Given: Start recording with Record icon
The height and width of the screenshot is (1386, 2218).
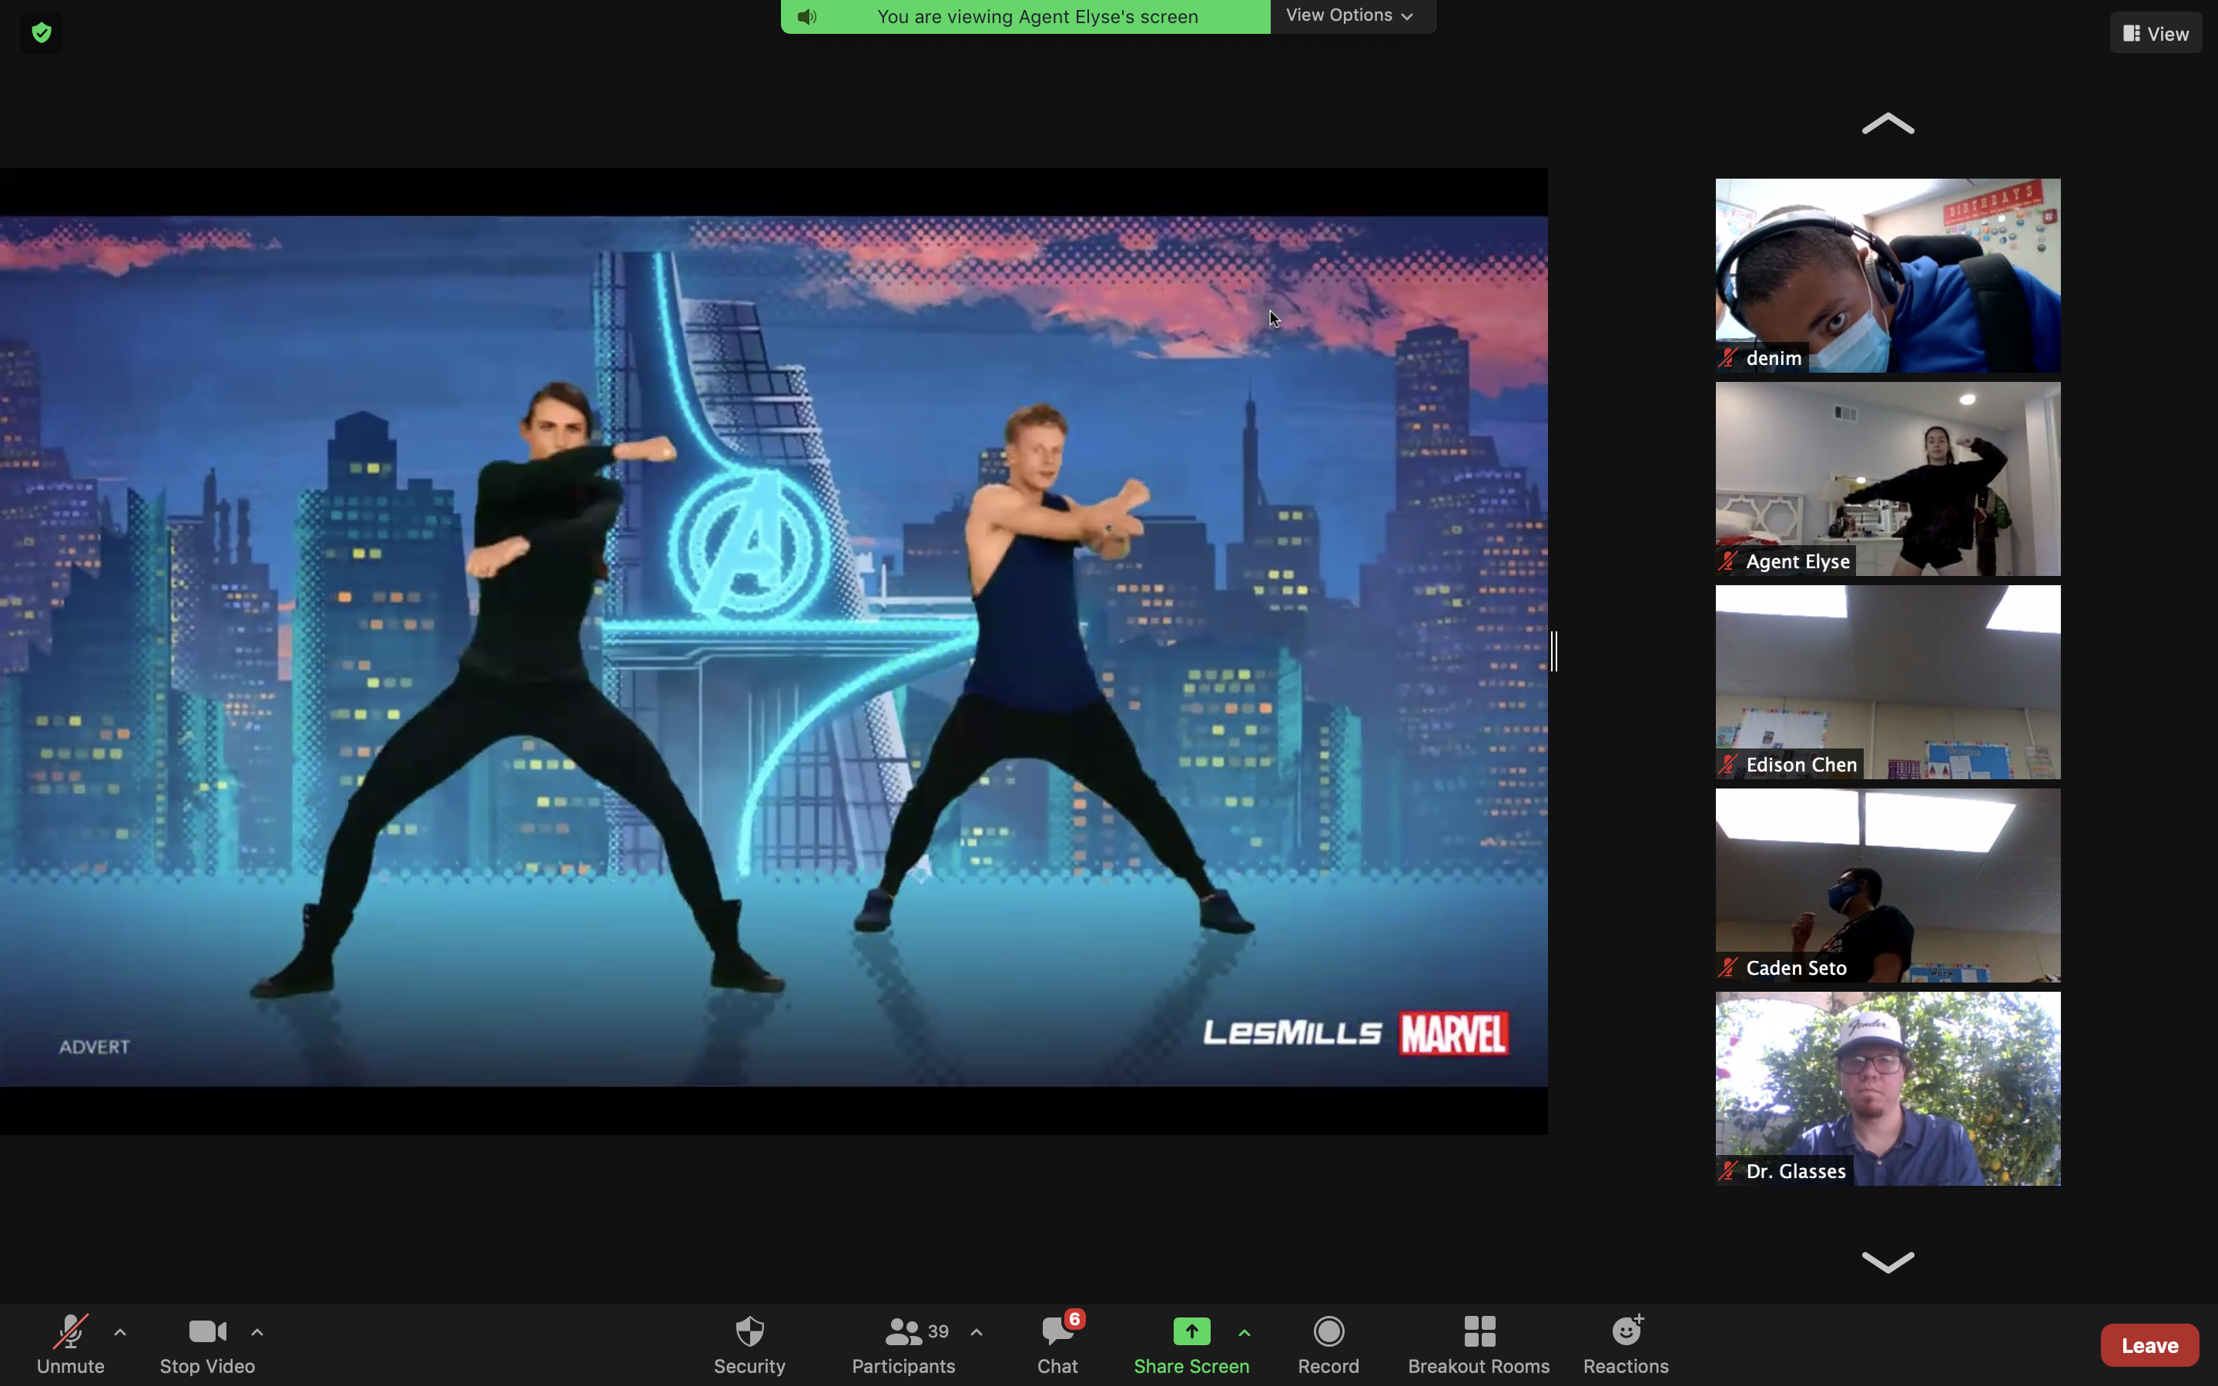Looking at the screenshot, I should 1328,1344.
